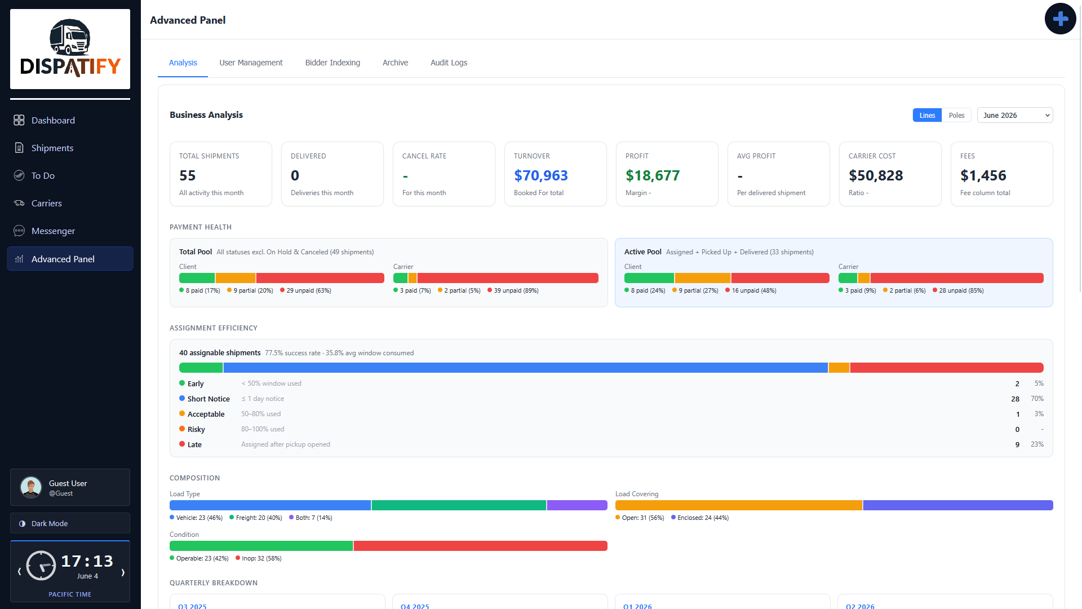Open Messenger from sidebar

point(70,231)
